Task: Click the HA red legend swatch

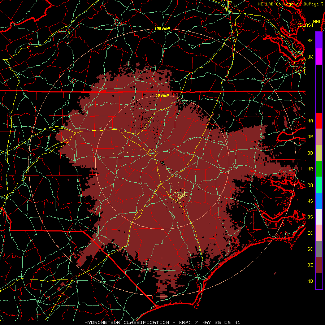Action: (319, 121)
